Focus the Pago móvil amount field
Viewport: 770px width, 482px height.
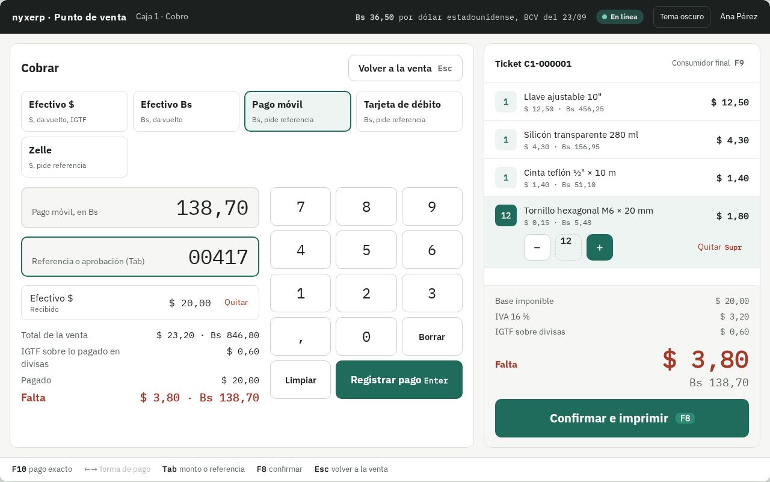140,208
